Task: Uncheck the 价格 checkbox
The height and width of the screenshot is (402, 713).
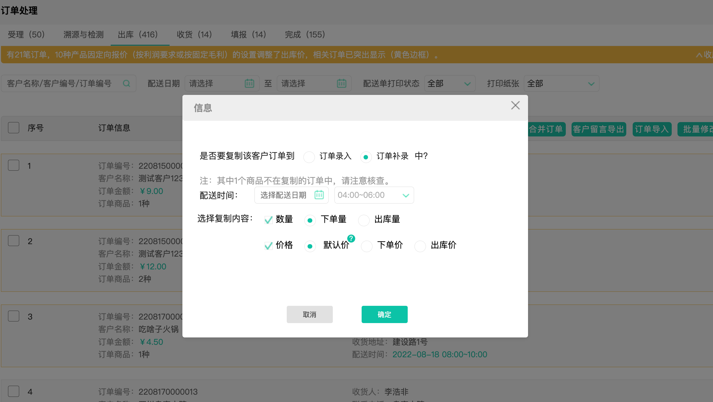Action: coord(268,245)
